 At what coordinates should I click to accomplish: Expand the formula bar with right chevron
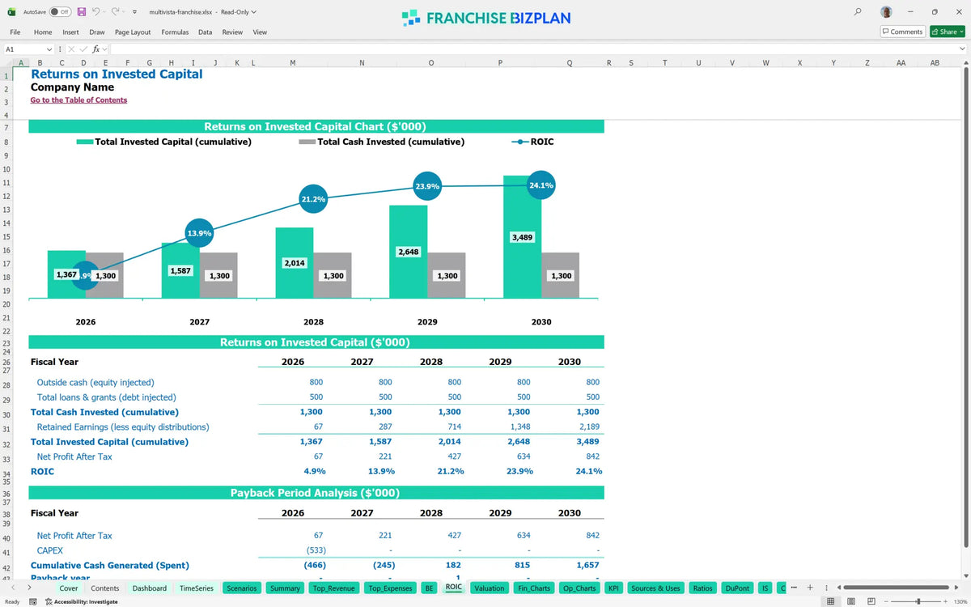tap(962, 49)
